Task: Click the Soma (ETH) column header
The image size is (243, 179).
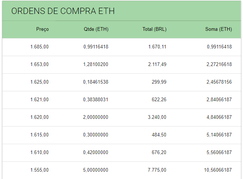Action: (x=218, y=29)
